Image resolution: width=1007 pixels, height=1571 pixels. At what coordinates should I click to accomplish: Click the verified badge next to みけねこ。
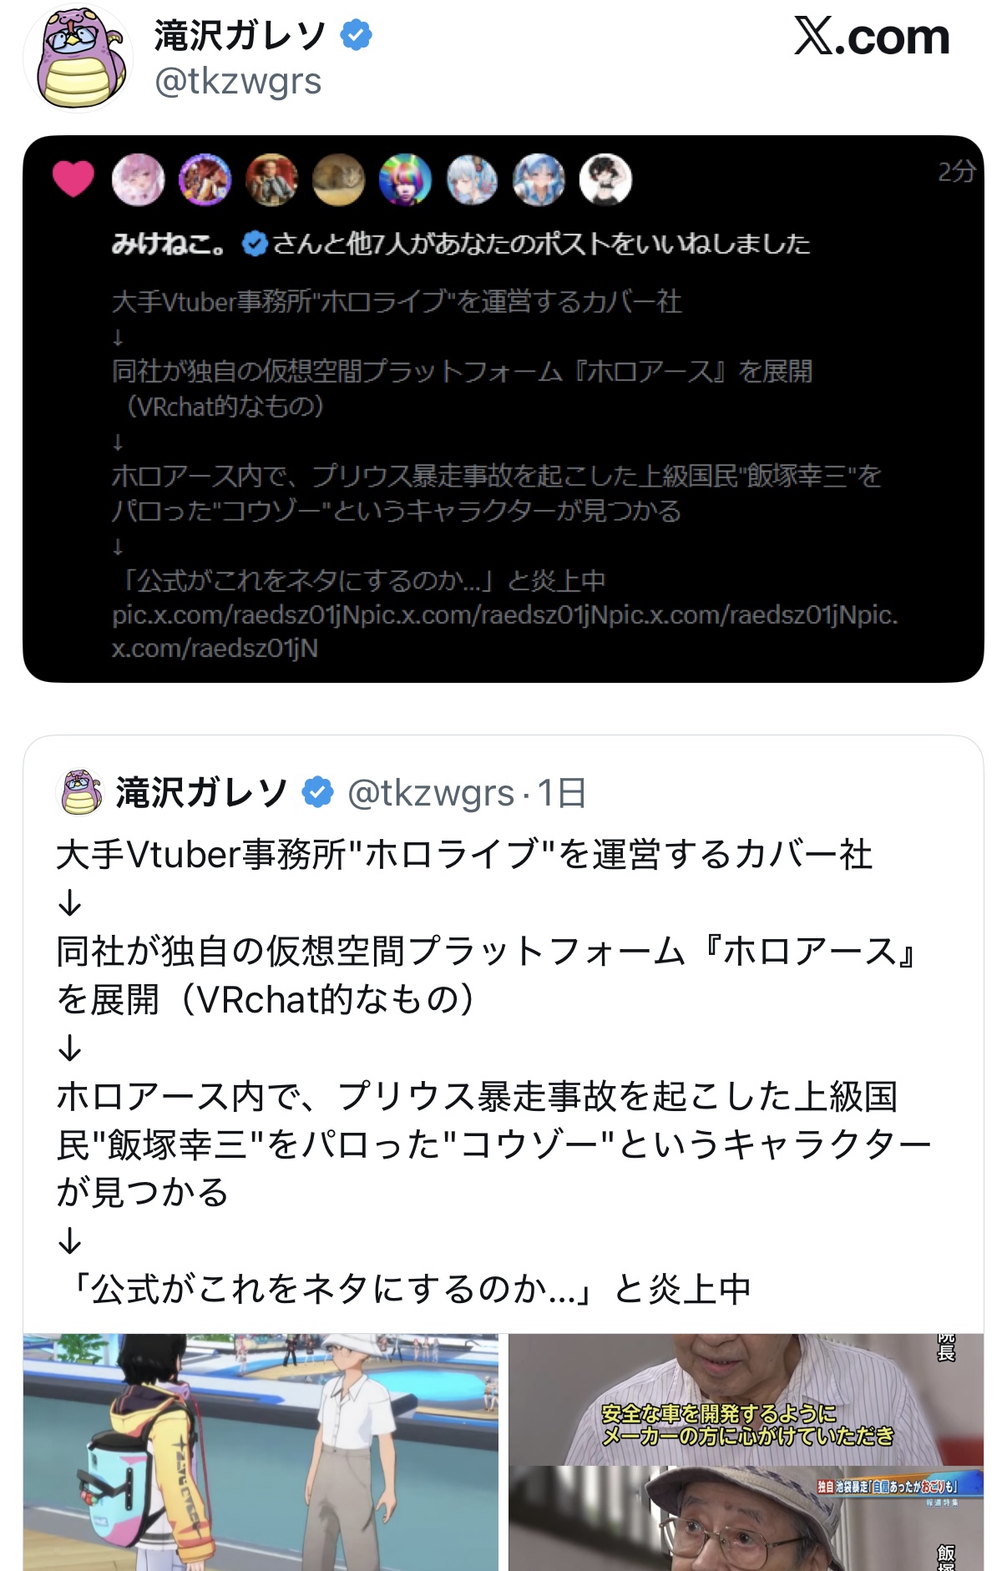click(x=255, y=244)
